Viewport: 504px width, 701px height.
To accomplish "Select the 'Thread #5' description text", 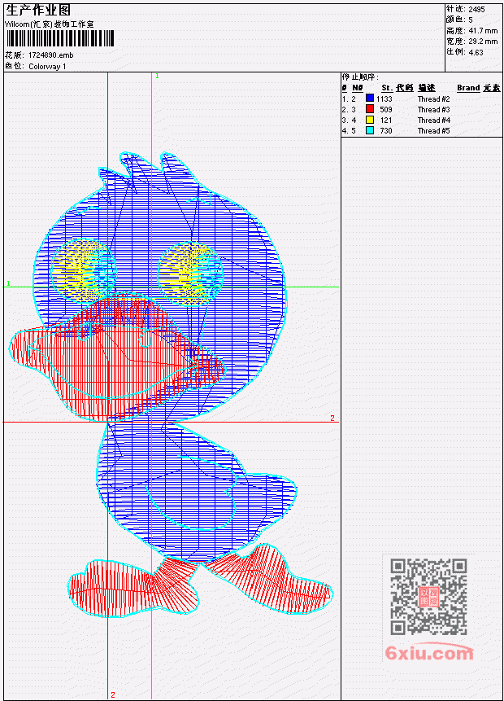I will point(433,131).
